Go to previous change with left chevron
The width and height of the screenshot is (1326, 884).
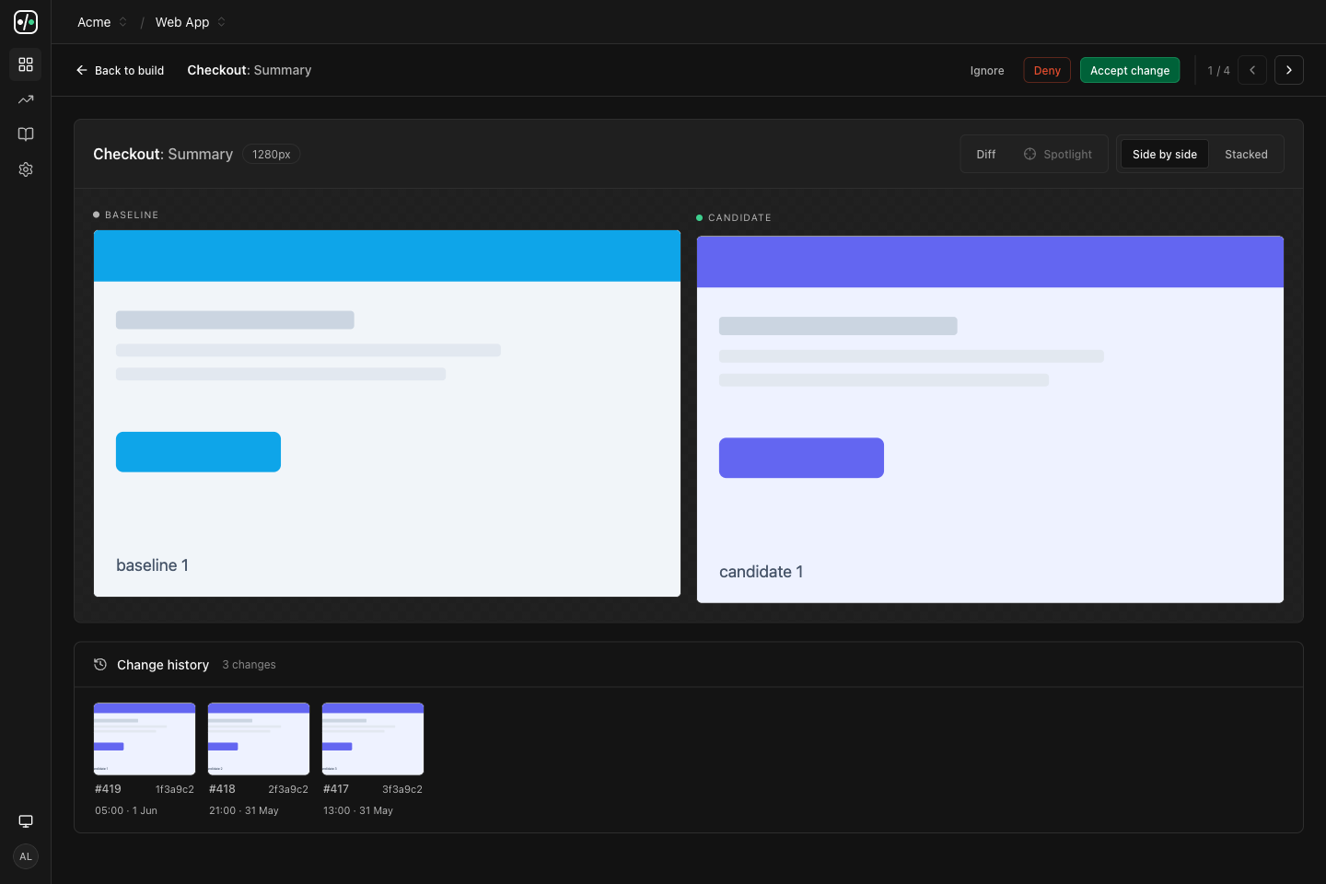(x=1252, y=70)
